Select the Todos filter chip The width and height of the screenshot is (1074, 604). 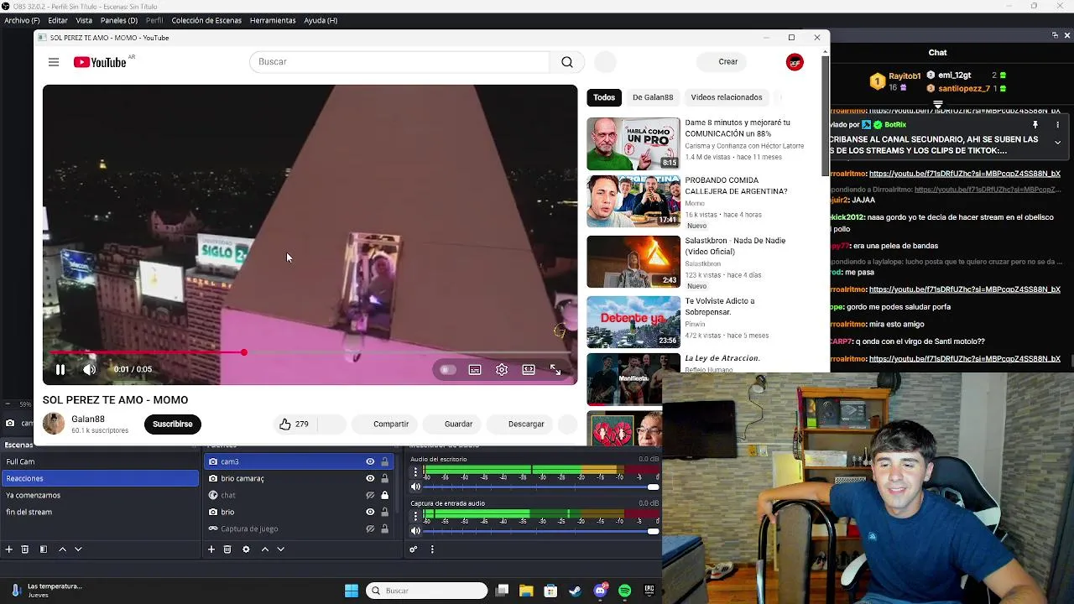[x=604, y=97]
